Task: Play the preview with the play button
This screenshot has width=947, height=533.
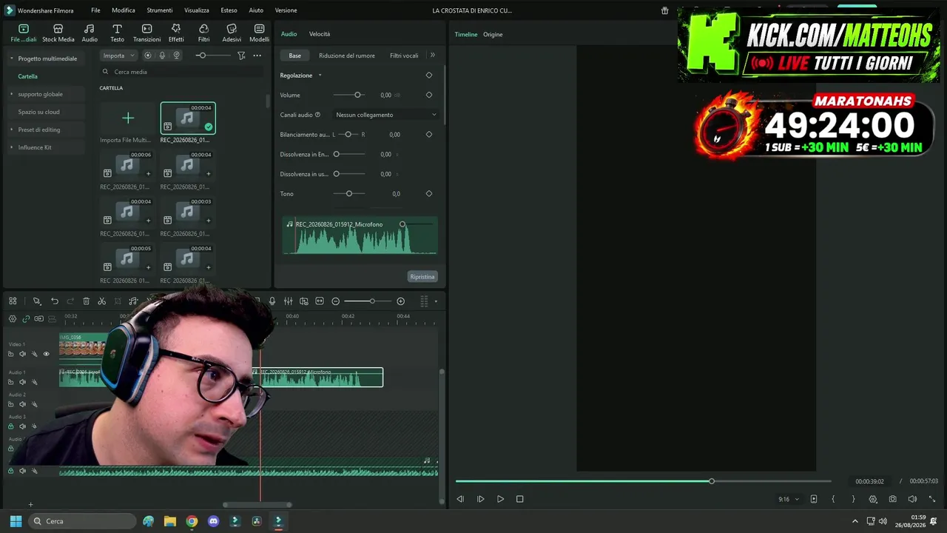Action: tap(500, 499)
